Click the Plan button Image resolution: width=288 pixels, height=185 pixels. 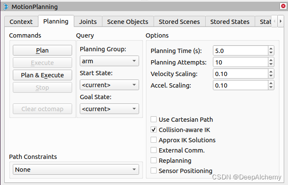42,50
